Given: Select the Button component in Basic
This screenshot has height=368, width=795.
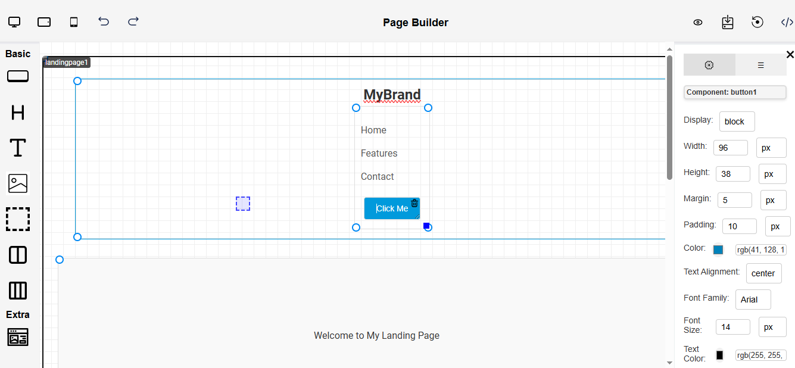Looking at the screenshot, I should pyautogui.click(x=18, y=76).
